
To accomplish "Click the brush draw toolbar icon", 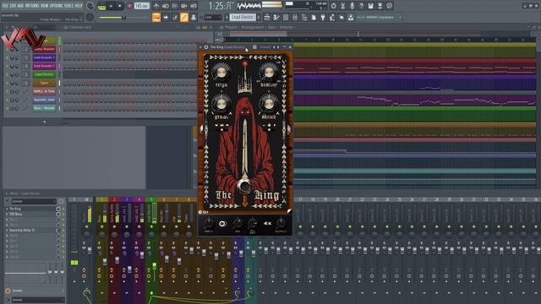I will [175, 17].
